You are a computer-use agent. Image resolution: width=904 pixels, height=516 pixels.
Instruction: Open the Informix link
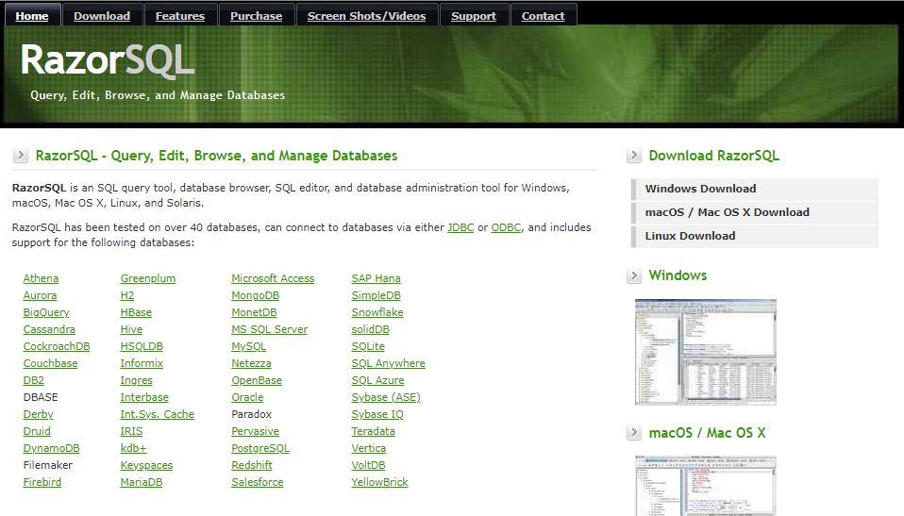click(x=142, y=363)
